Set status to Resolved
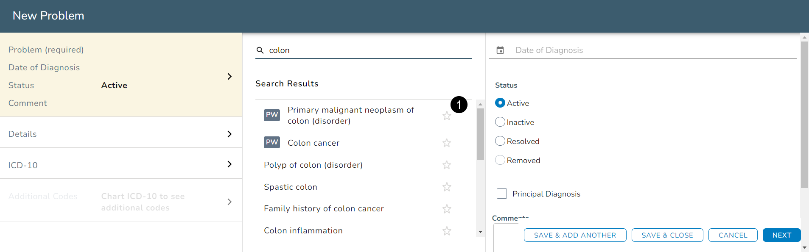This screenshot has height=252, width=809. pos(500,141)
